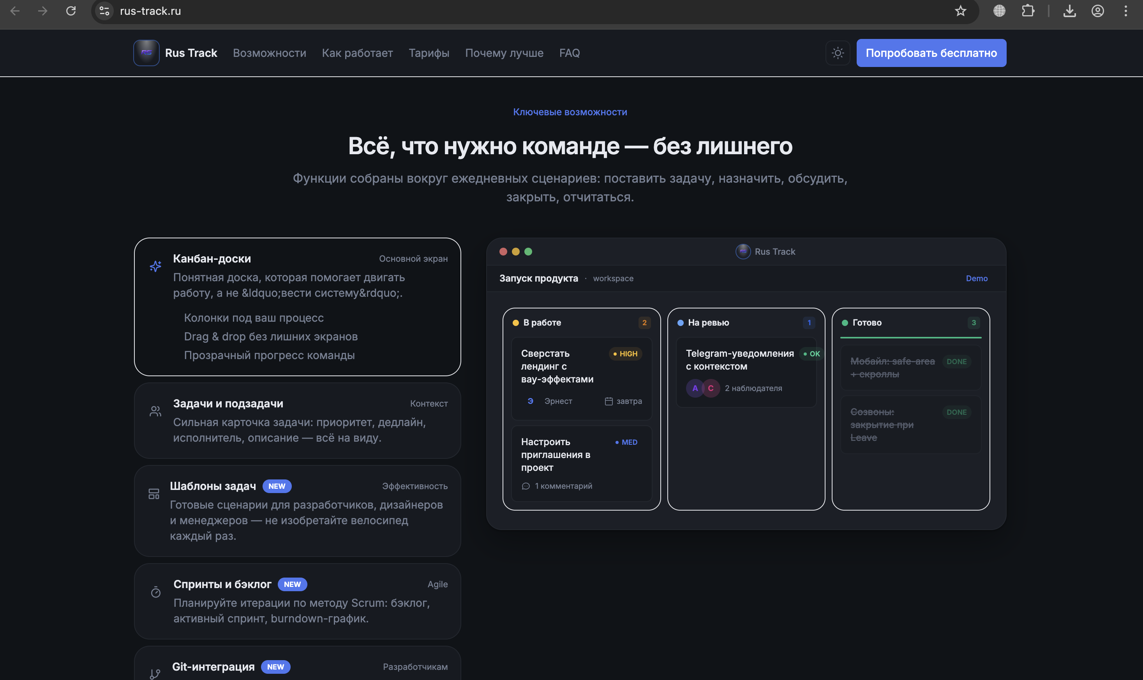Toggle light theme with the sun icon

[838, 53]
